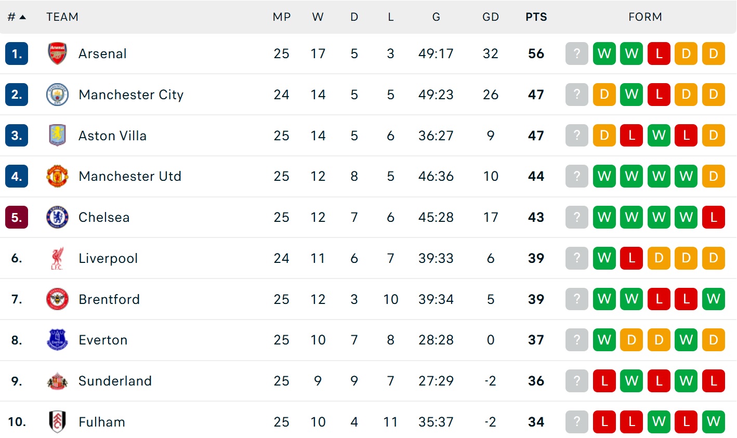Click the Manchester City club crest

[x=57, y=95]
